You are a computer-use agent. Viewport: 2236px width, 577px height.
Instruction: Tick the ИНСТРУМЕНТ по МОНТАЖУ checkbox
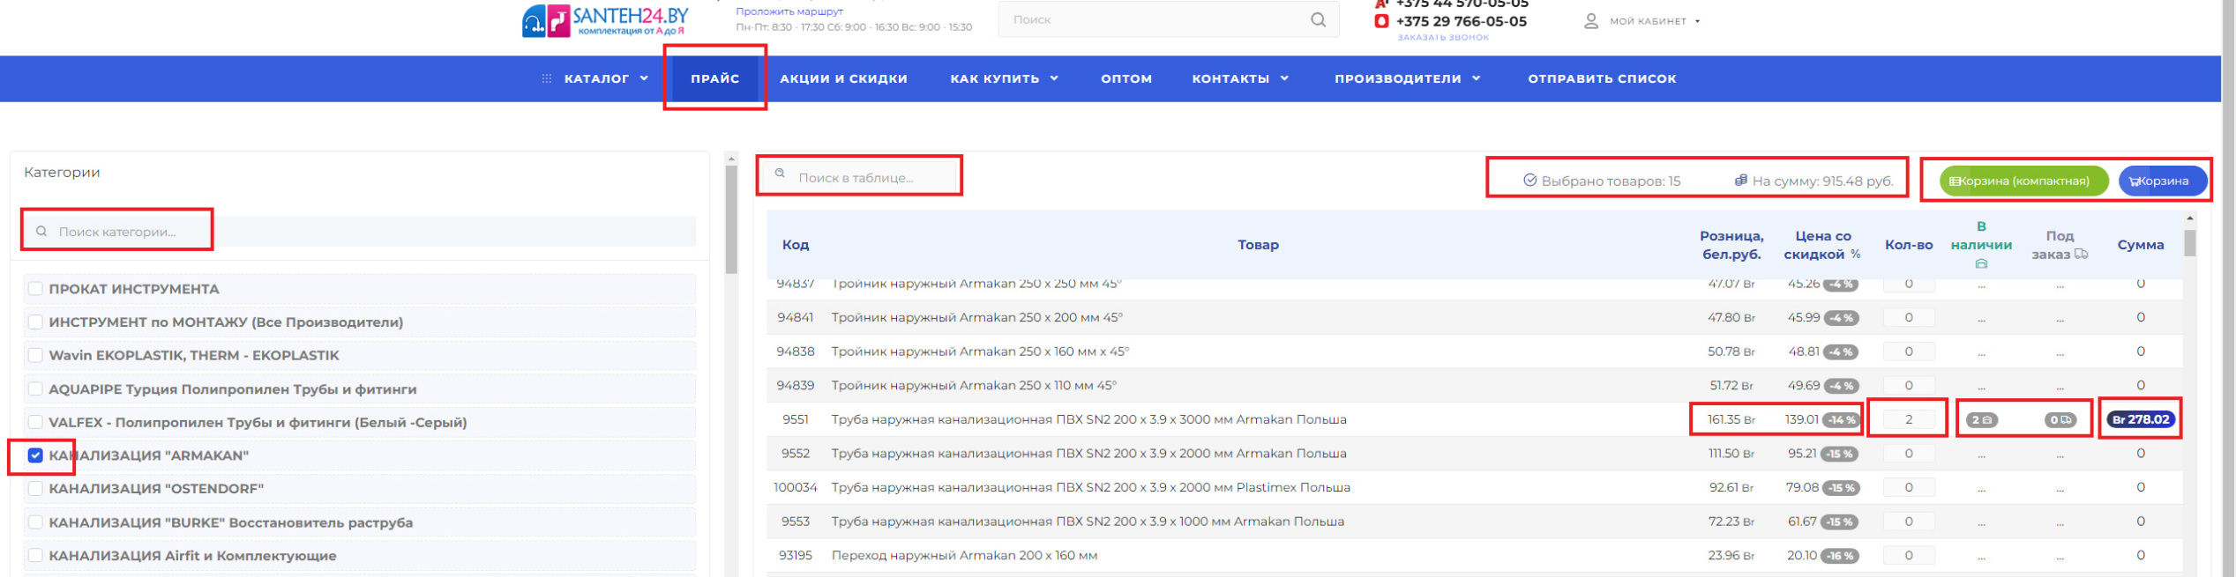[35, 322]
